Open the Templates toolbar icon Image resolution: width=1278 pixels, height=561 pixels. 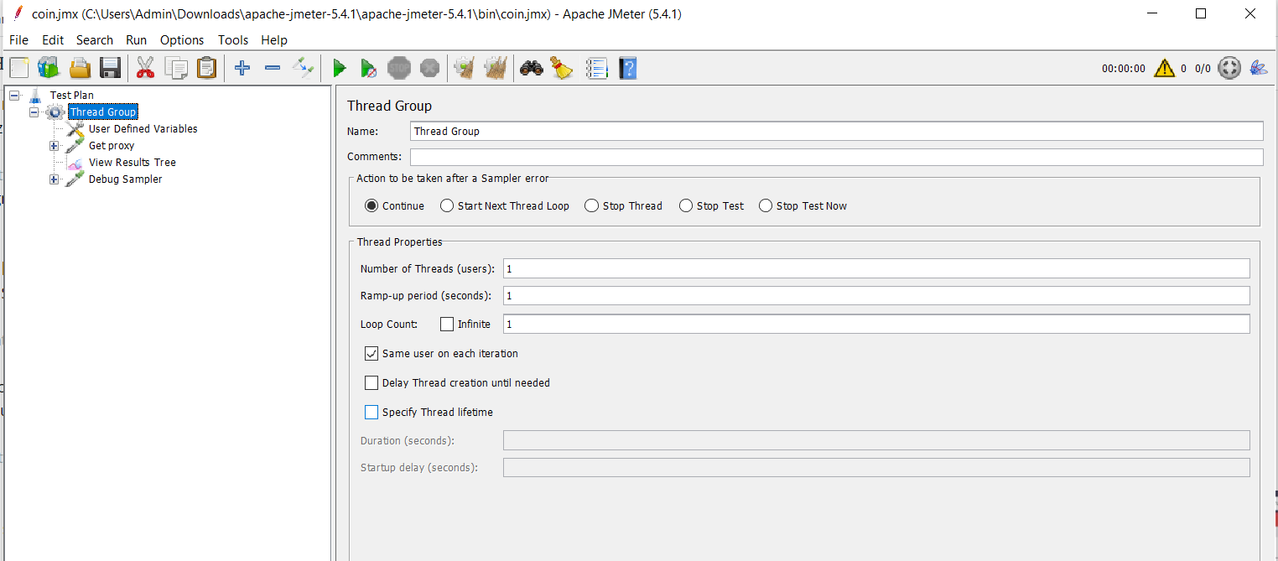coord(49,68)
